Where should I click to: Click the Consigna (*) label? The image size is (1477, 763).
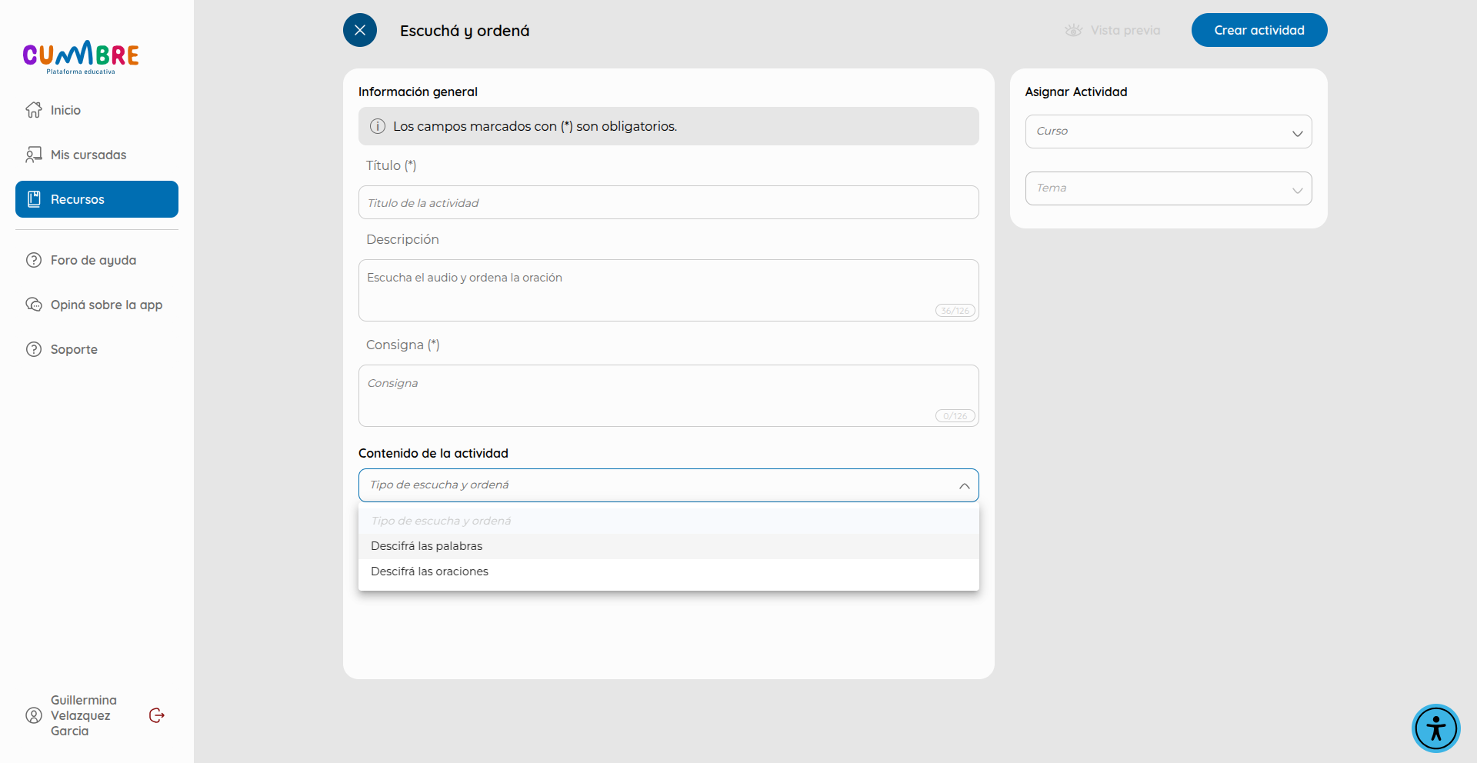coord(402,345)
